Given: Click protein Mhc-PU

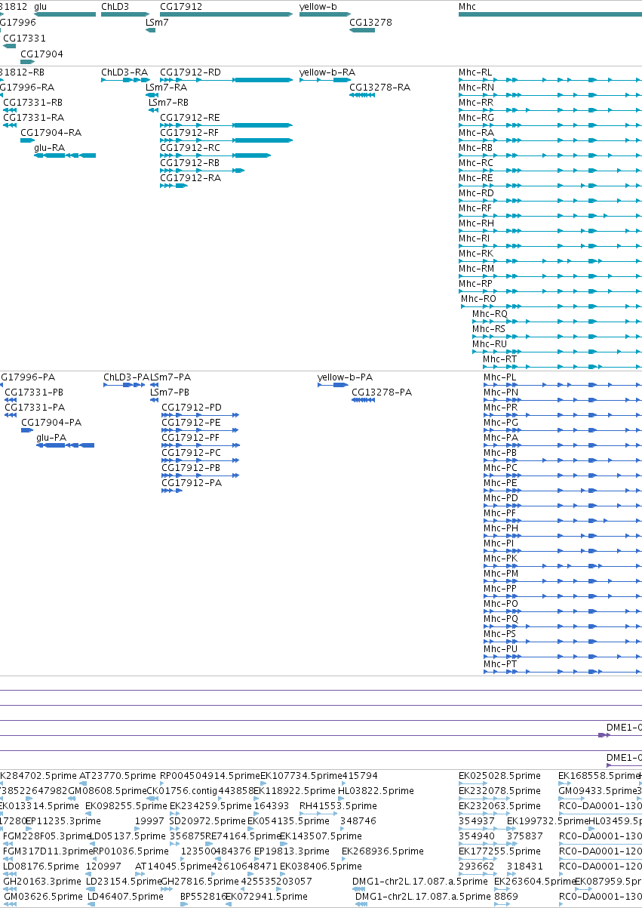Looking at the screenshot, I should pos(501,649).
